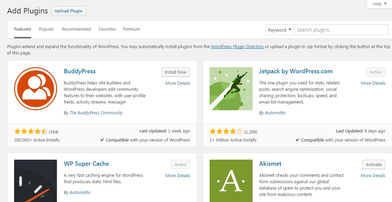Screen dimensions: 392x202
Task: Click the '1+ Million Active Installs' text
Action: click(233, 140)
